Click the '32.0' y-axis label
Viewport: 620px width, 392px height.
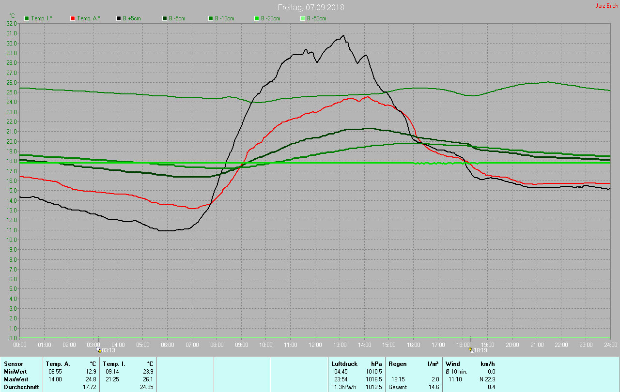tap(12, 23)
